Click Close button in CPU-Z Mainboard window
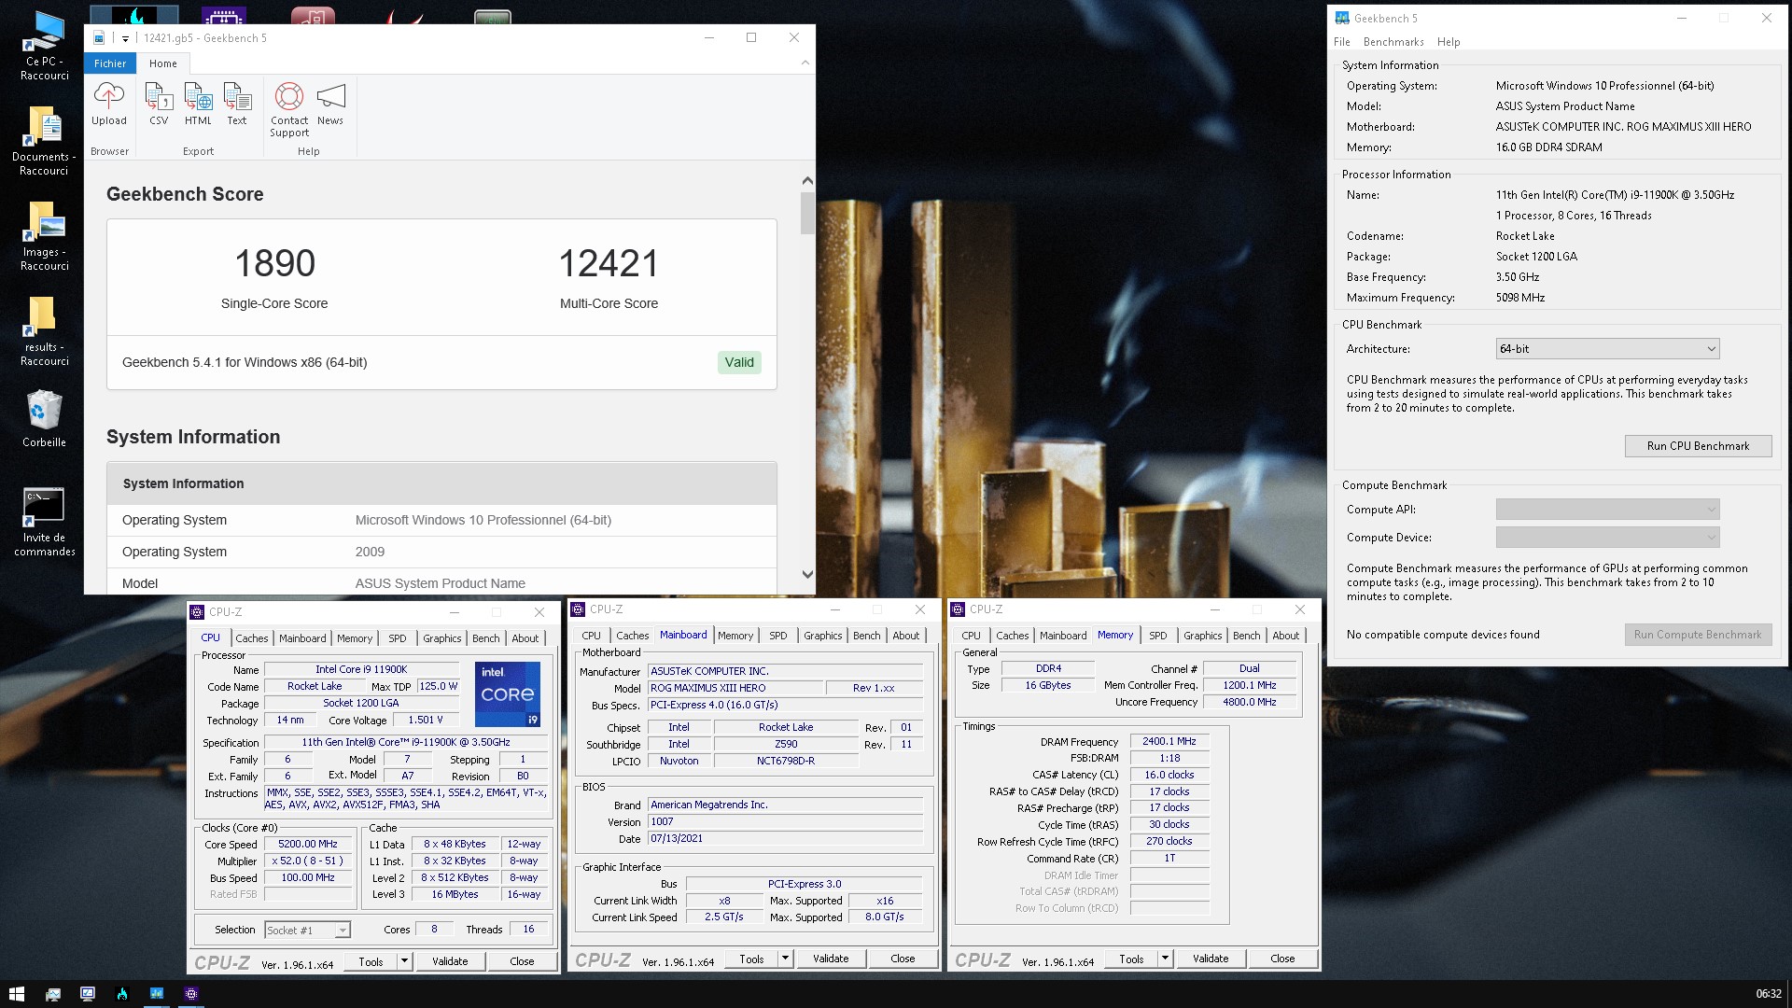This screenshot has height=1008, width=1792. tap(903, 959)
